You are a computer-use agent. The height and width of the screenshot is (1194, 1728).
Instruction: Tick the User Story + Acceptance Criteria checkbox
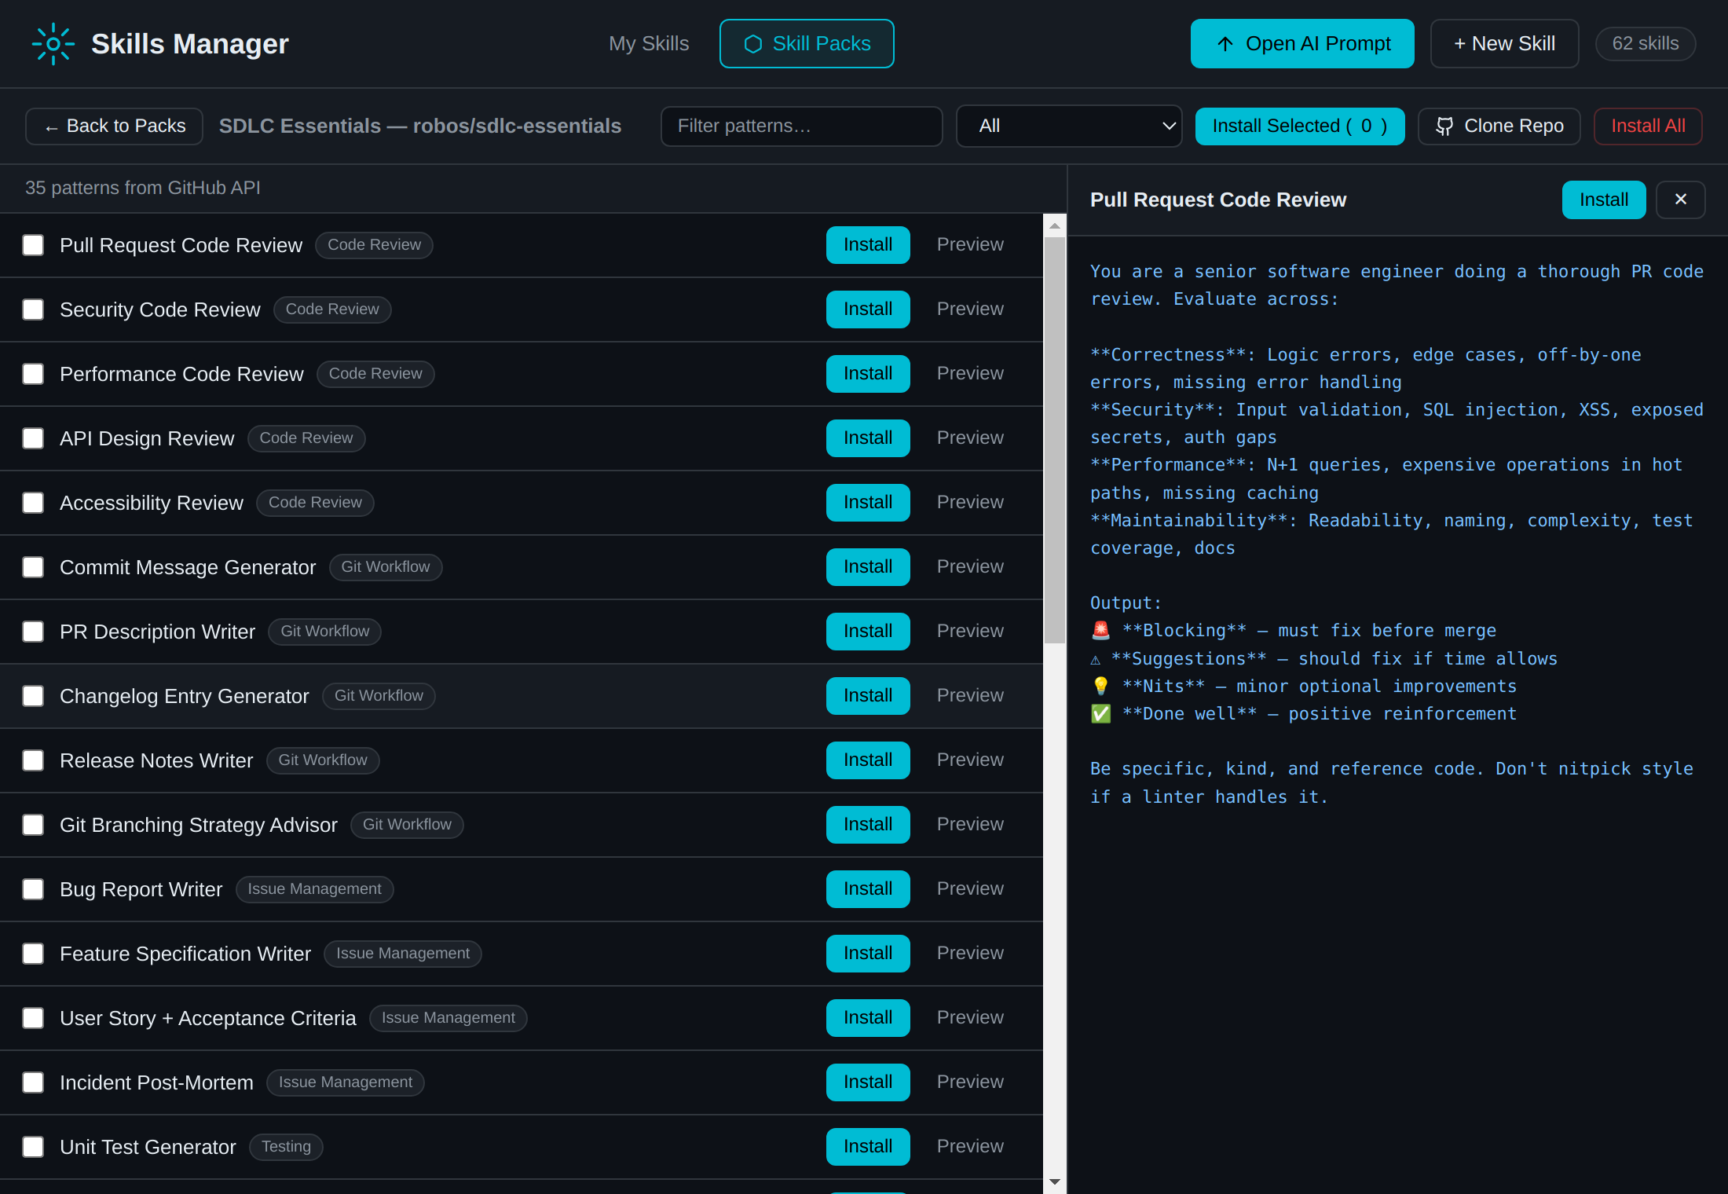33,1018
